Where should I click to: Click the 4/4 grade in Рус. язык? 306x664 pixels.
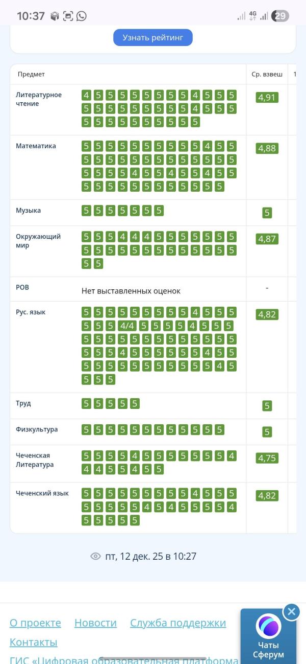coord(126,326)
